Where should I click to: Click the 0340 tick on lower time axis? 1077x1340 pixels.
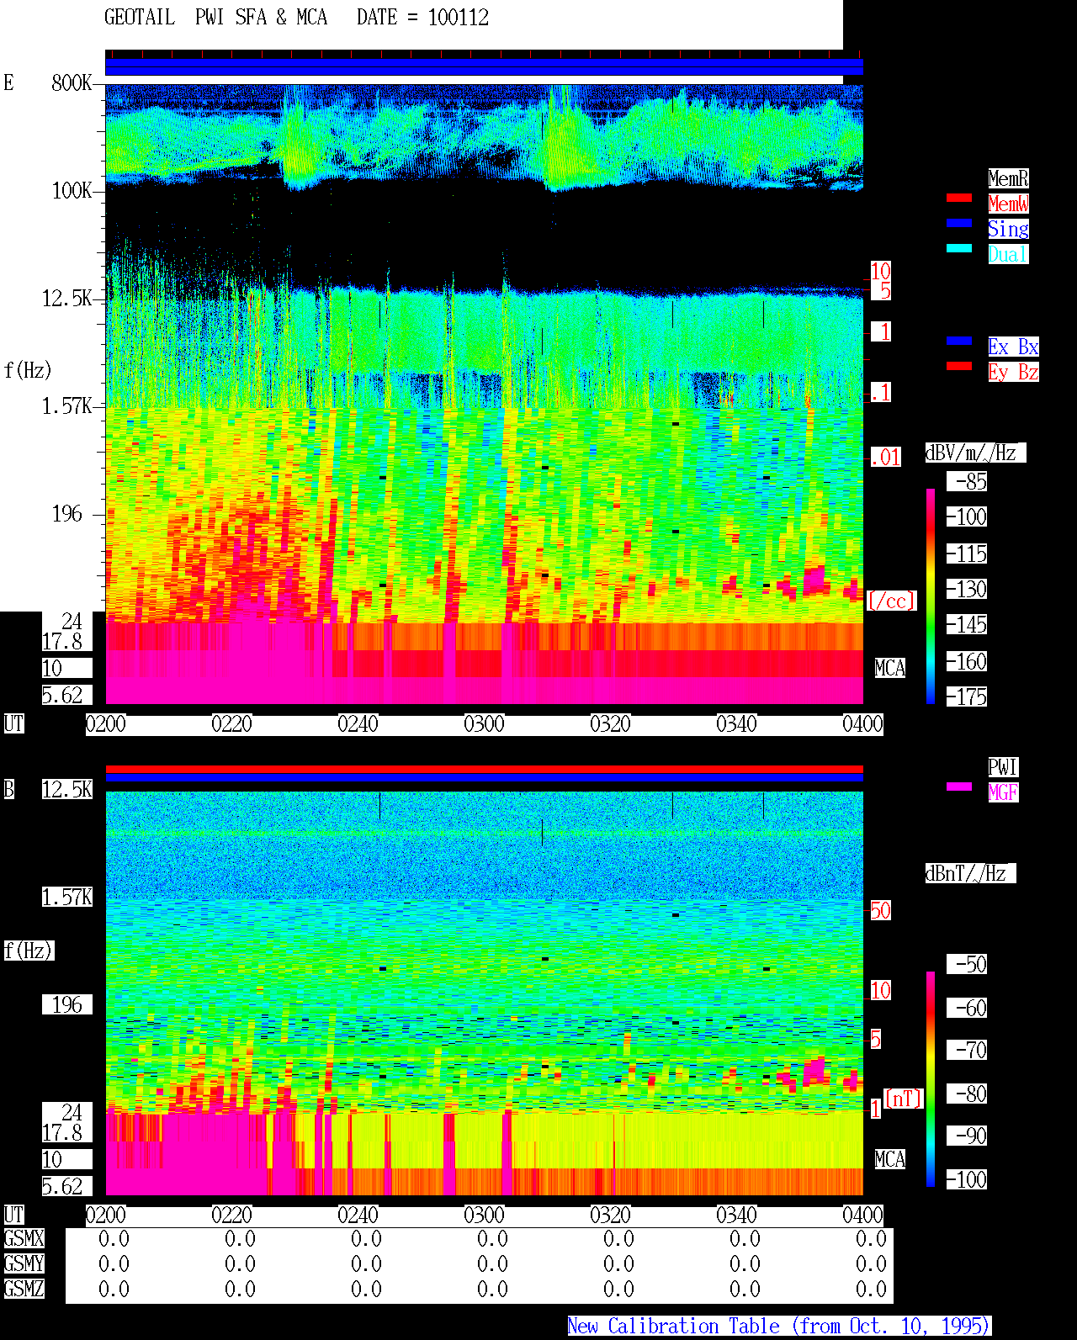pos(736,1216)
